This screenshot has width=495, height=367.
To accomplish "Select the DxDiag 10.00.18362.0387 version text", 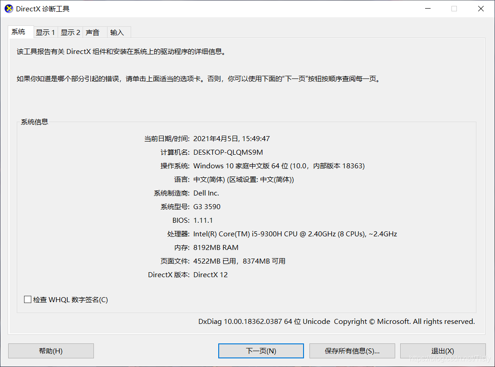I will pyautogui.click(x=337, y=321).
